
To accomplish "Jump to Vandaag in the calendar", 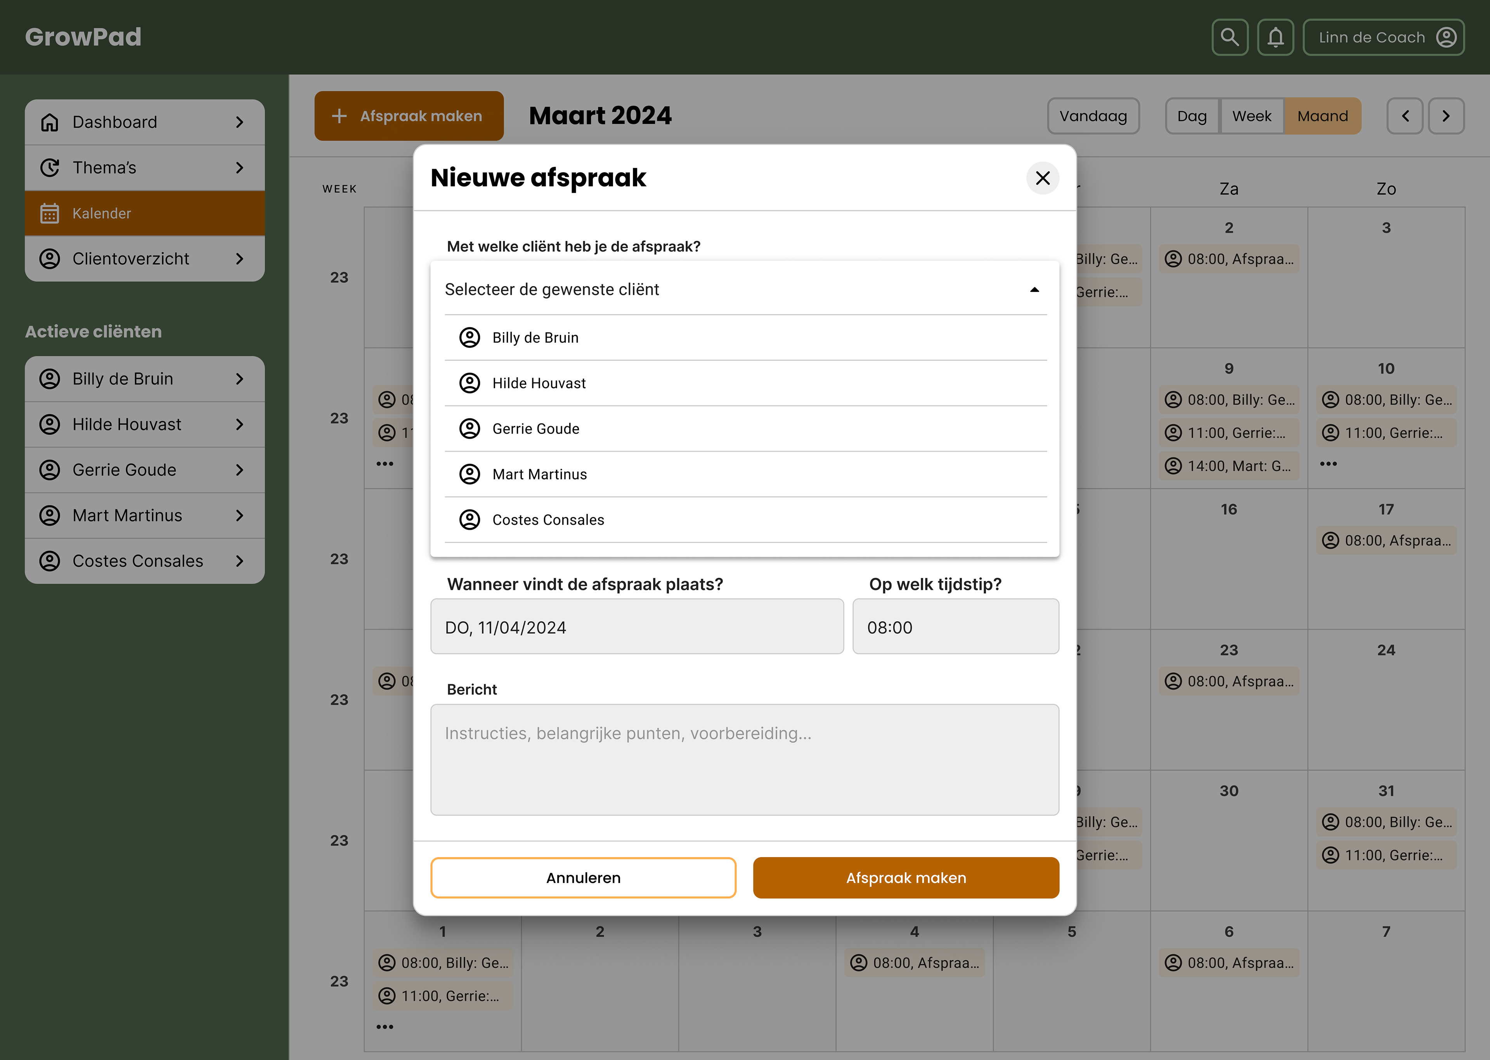I will [1093, 116].
